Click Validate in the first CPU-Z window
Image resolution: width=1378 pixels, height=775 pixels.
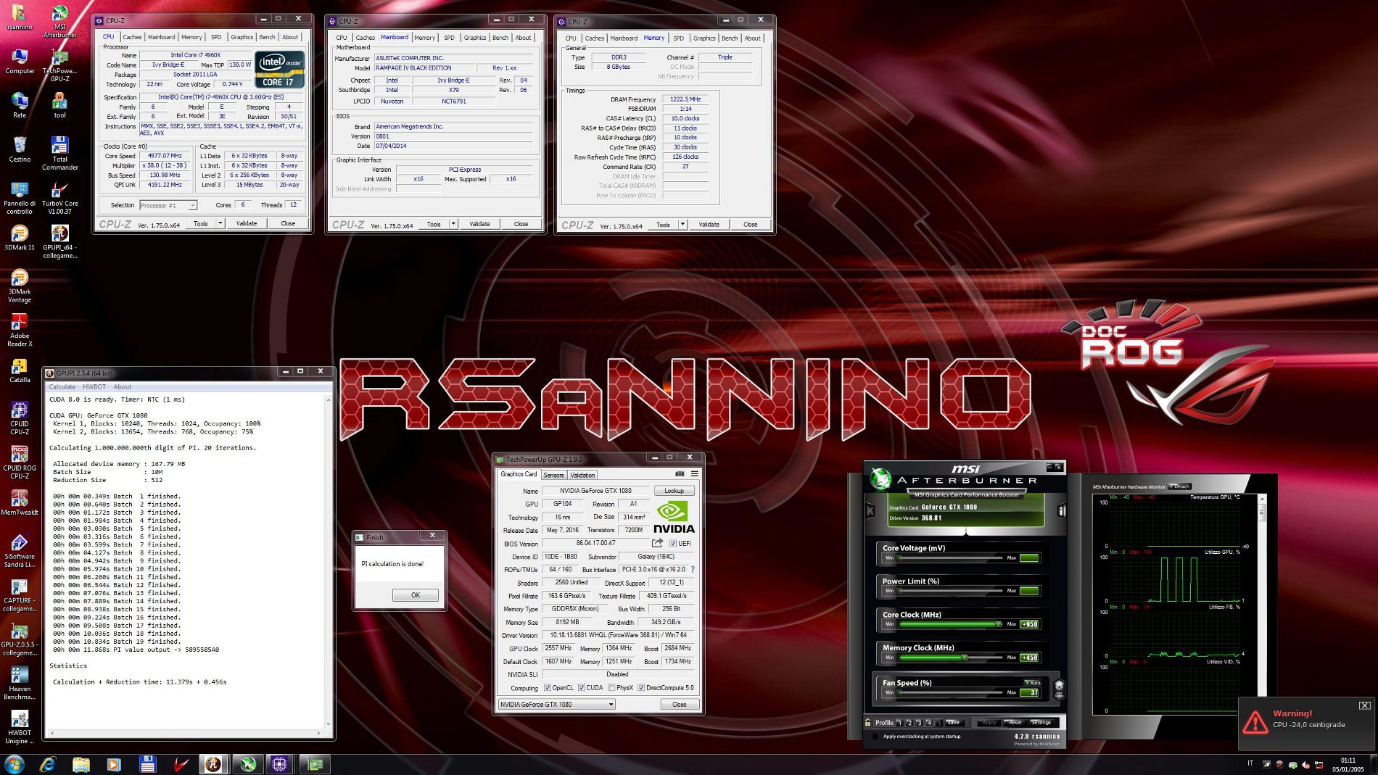click(x=247, y=223)
